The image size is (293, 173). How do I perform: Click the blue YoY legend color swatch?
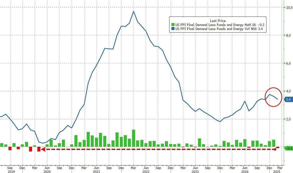173,29
